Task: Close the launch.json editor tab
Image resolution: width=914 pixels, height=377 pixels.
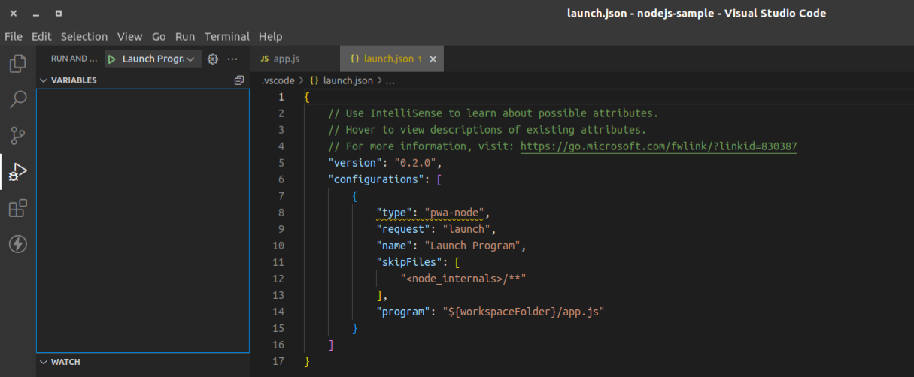Action: (x=433, y=59)
